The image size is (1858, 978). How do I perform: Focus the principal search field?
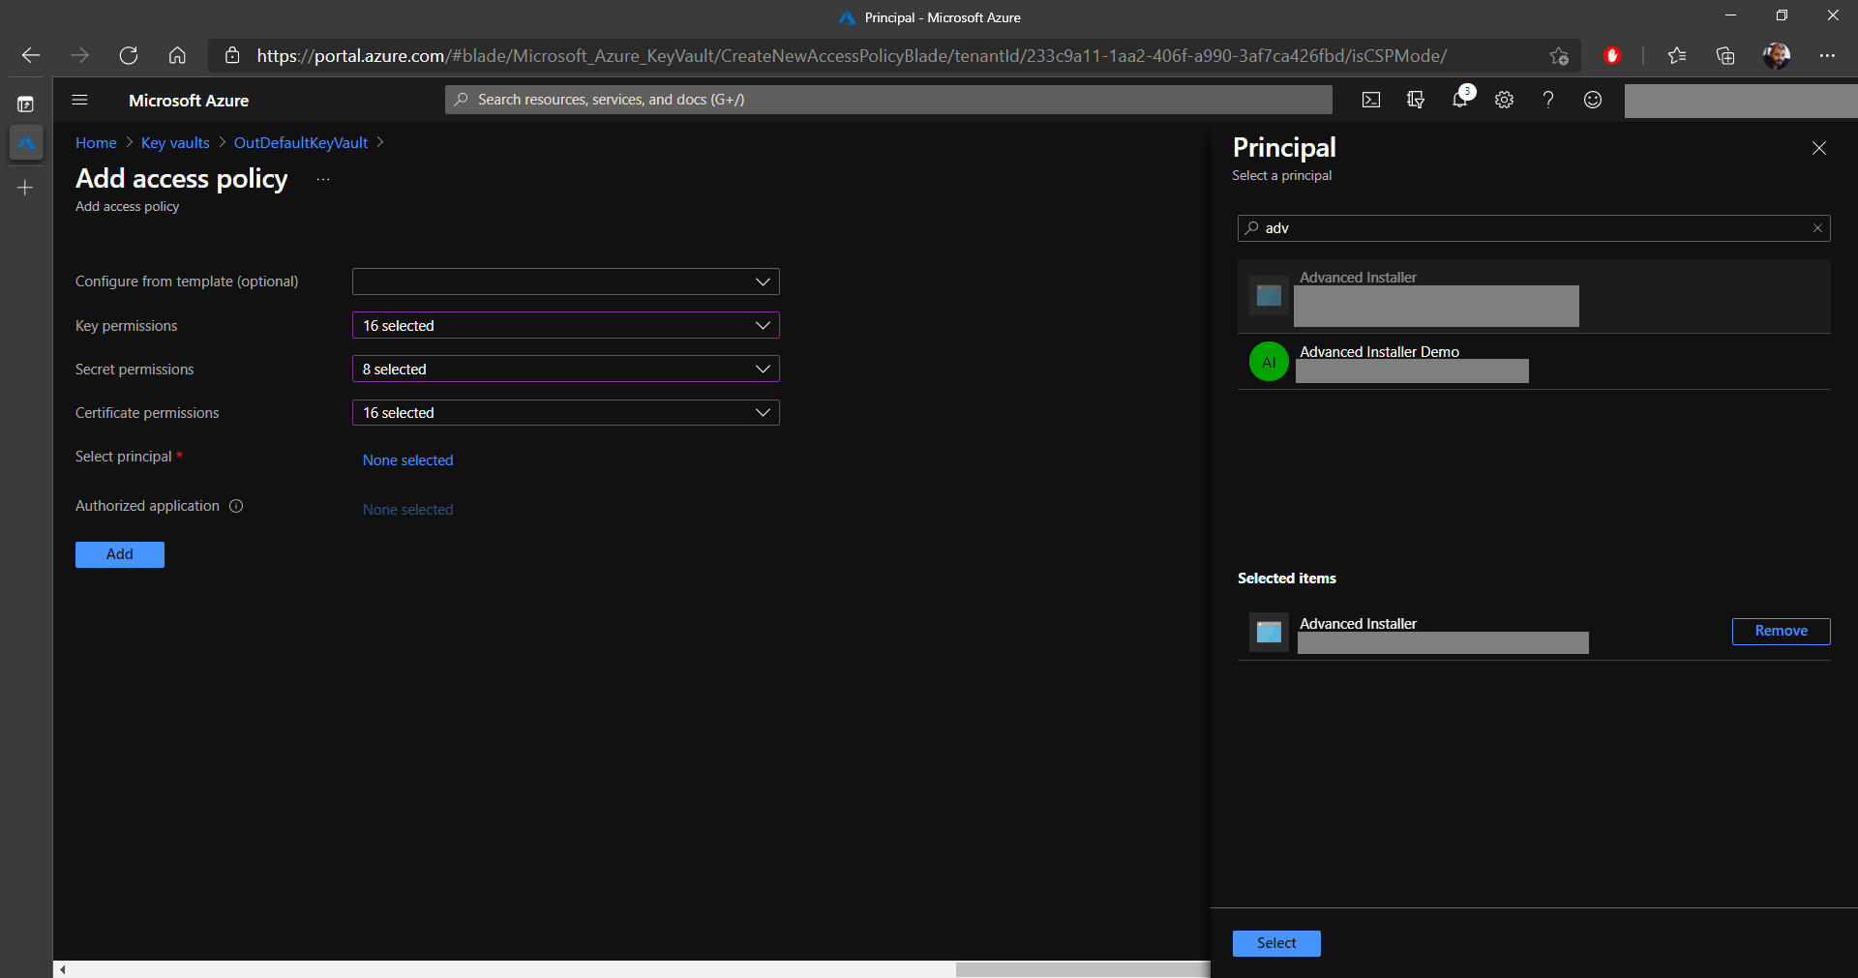pyautogui.click(x=1534, y=228)
